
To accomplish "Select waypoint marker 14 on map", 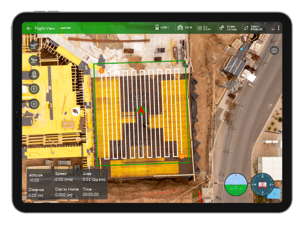I will (182, 156).
